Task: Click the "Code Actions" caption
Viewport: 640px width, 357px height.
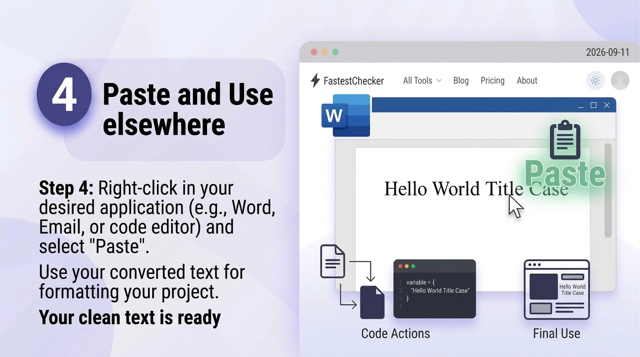Action: click(x=396, y=333)
